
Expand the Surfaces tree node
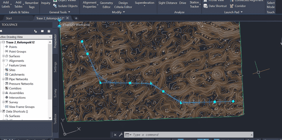click(x=3, y=56)
